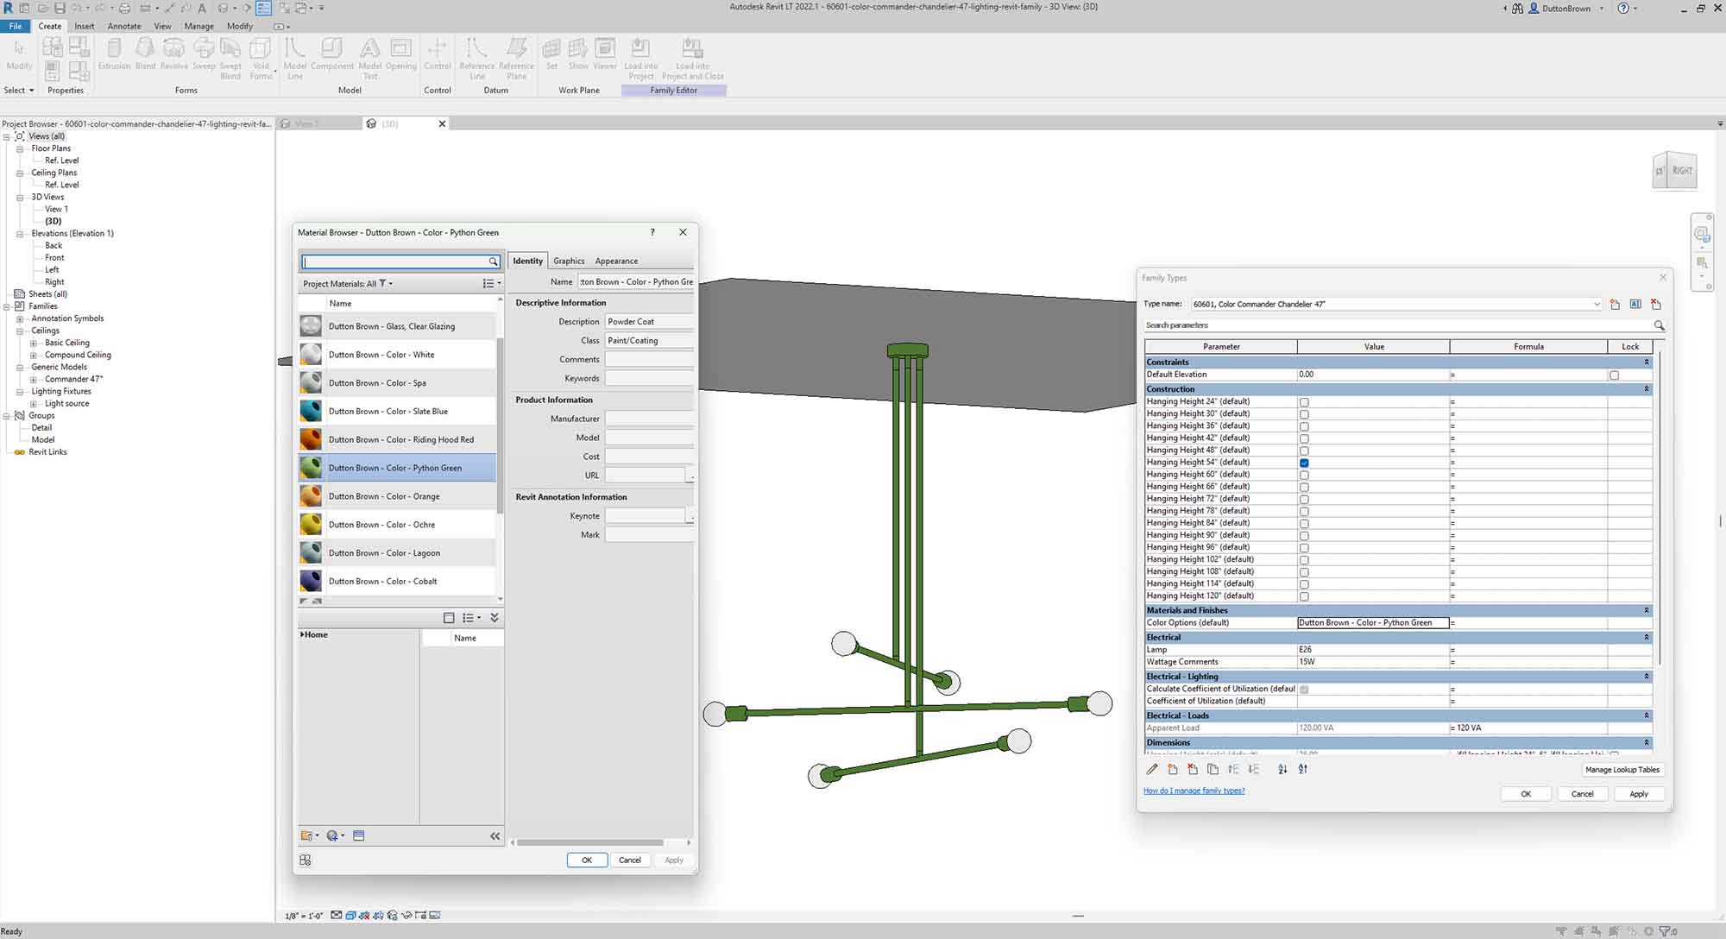Image resolution: width=1726 pixels, height=939 pixels.
Task: Enable the Hanging Height 36" checkbox
Action: pos(1304,425)
